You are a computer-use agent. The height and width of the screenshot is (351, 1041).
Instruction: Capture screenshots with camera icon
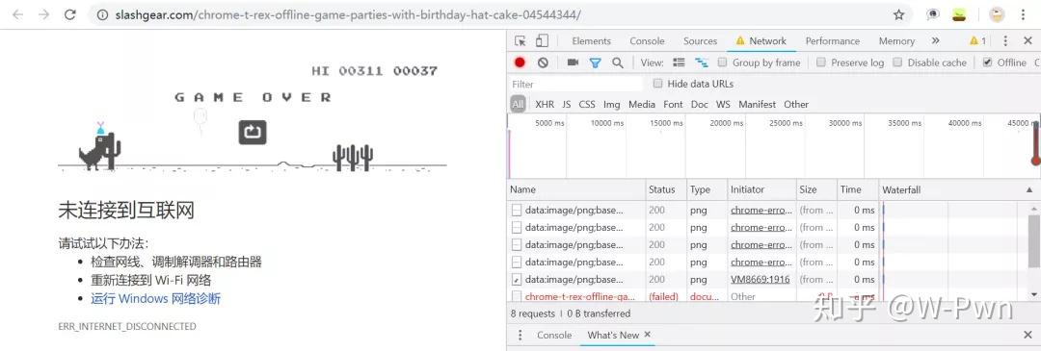click(x=573, y=63)
